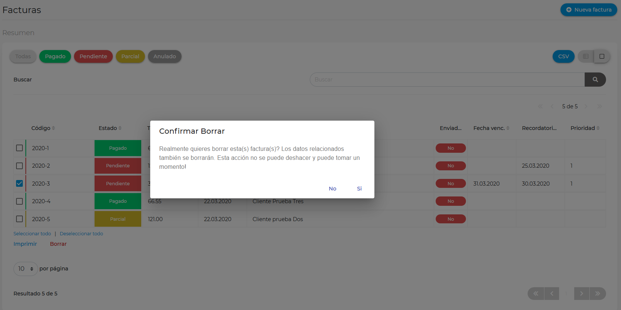
Task: Click Seleccionar todo link
Action: 32,234
